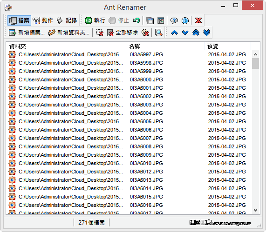266x232 pixels.
Task: Click file icon of 0I3A6005.JPG row
Action: (x=12, y=121)
